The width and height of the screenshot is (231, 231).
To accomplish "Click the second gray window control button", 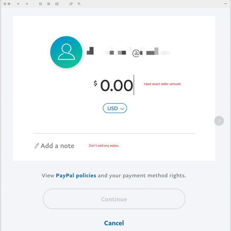I will click(x=9, y=4).
